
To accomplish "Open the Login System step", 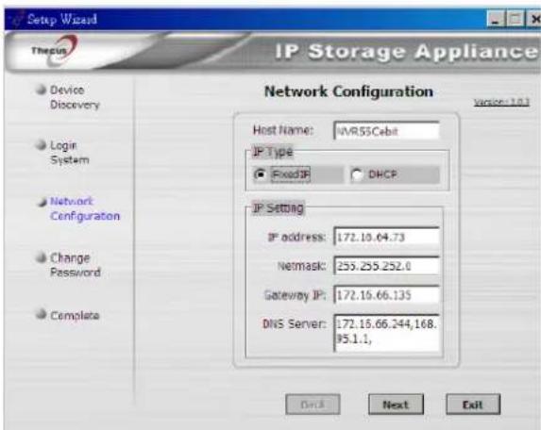I will point(70,153).
